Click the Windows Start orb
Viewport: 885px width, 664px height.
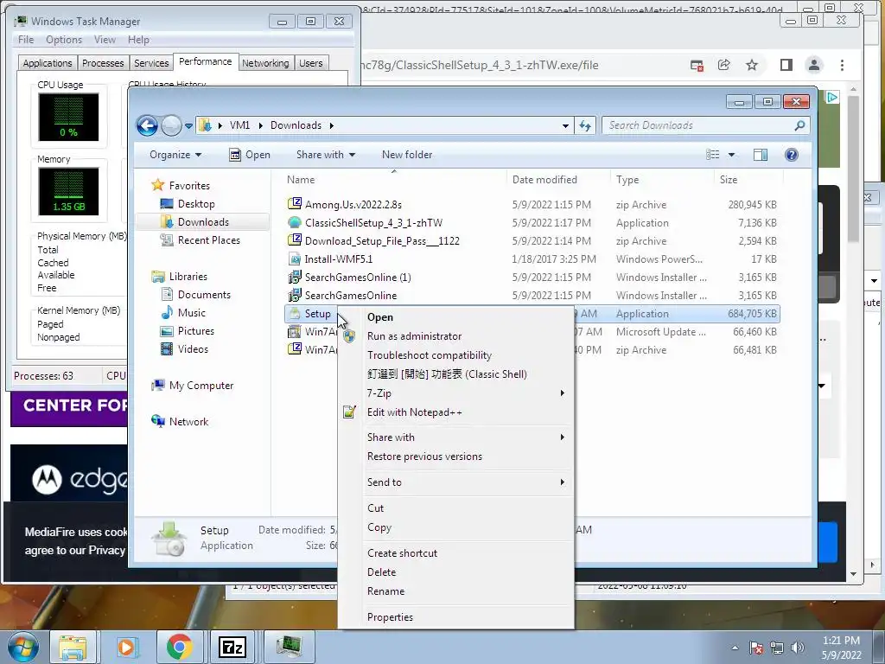23,647
